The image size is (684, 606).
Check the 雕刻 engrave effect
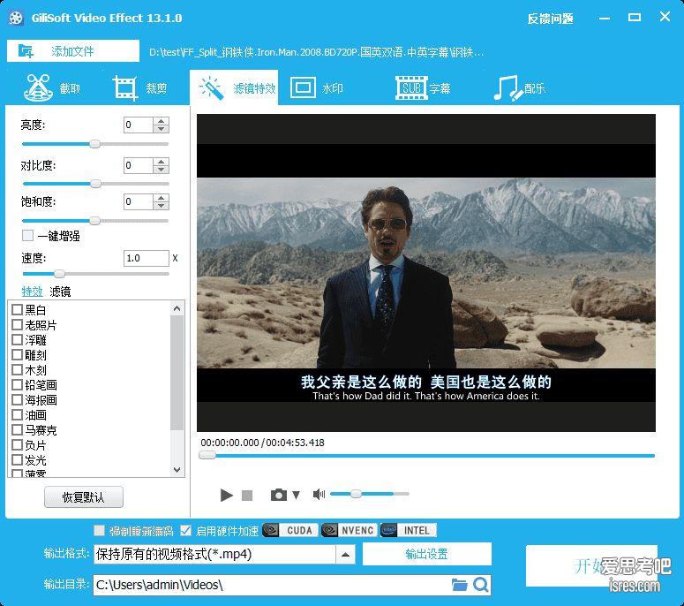17,355
